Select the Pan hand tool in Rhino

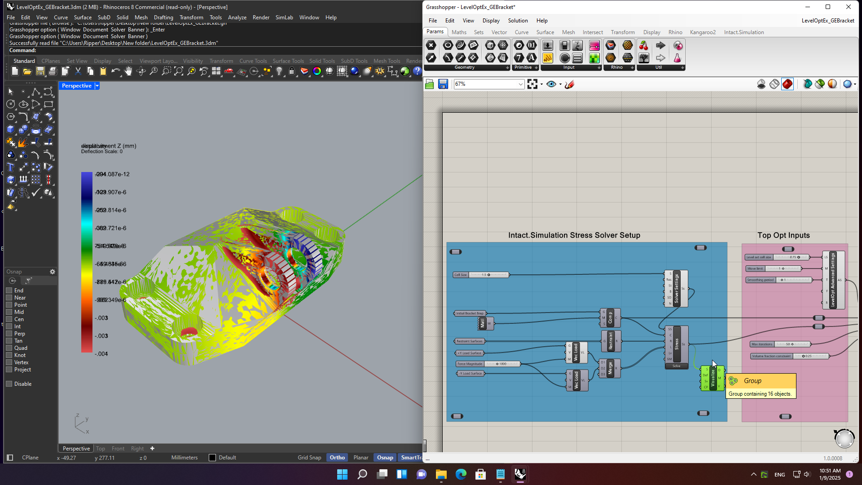point(128,71)
